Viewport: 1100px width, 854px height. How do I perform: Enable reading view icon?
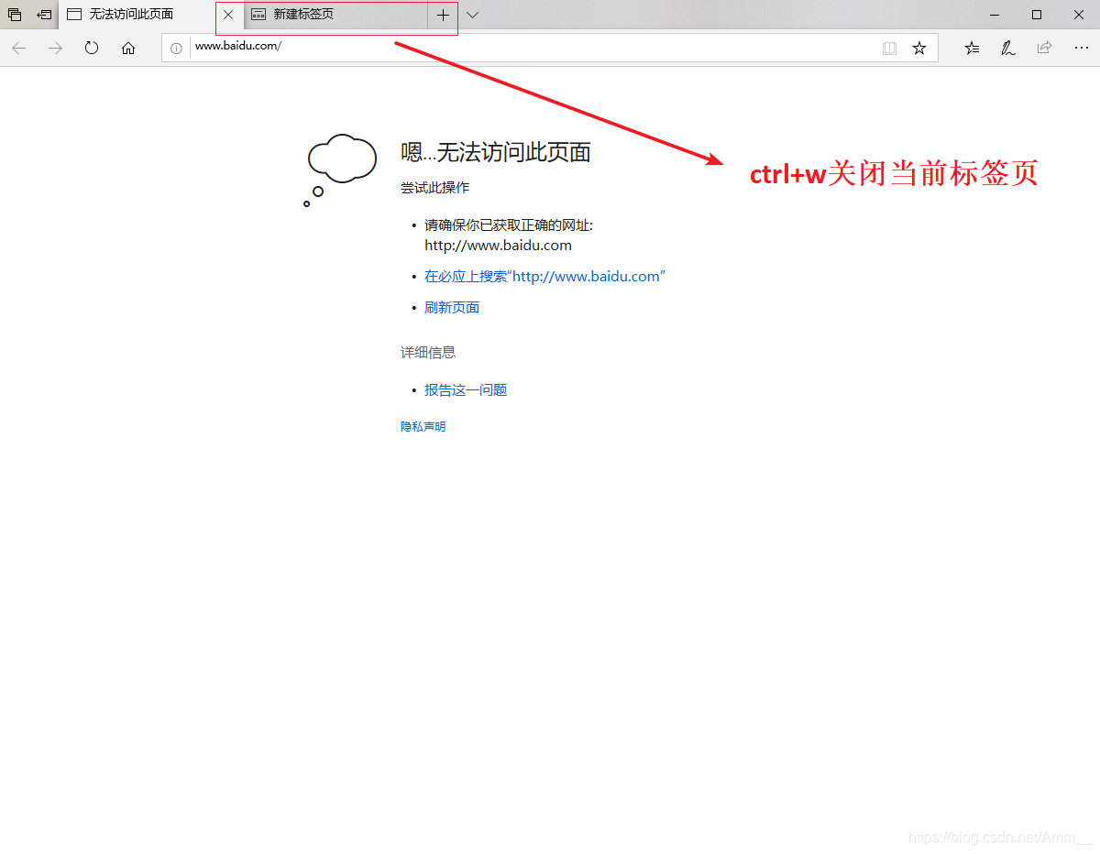(x=889, y=48)
